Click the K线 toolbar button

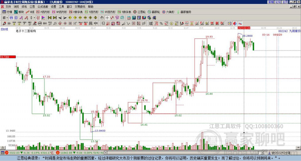pos(30,12)
